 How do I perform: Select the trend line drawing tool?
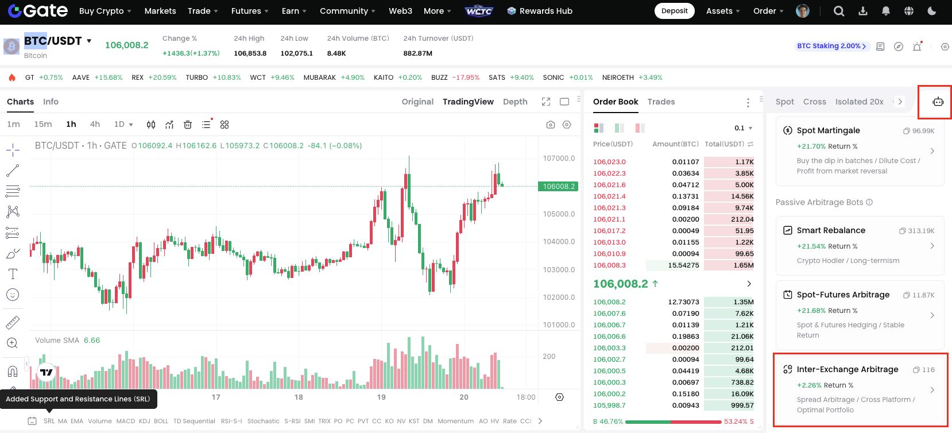pyautogui.click(x=13, y=171)
